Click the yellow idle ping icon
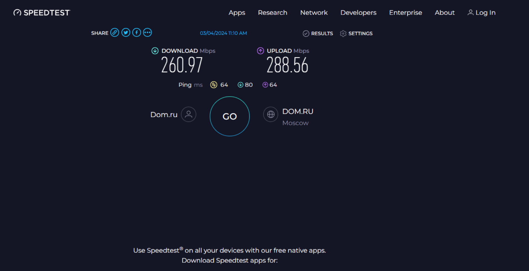The width and height of the screenshot is (529, 271). tap(214, 85)
